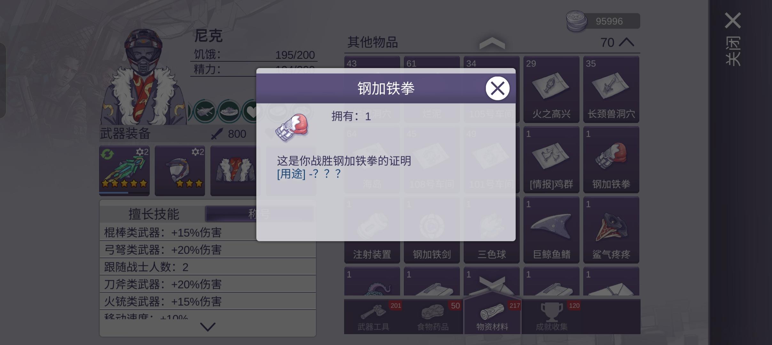Open the 火之高兴 blueprint item

551,89
